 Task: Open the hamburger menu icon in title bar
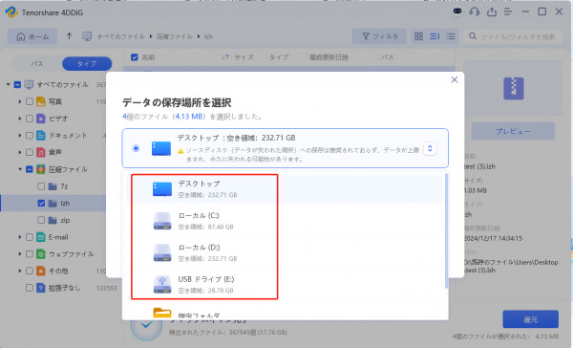click(x=508, y=11)
